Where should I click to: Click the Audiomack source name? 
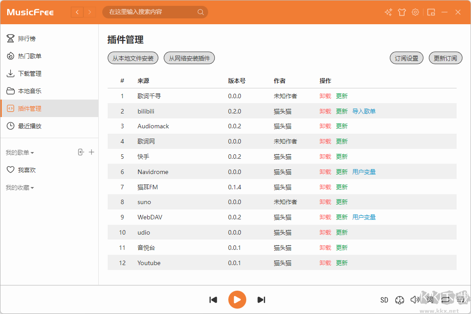coord(153,126)
